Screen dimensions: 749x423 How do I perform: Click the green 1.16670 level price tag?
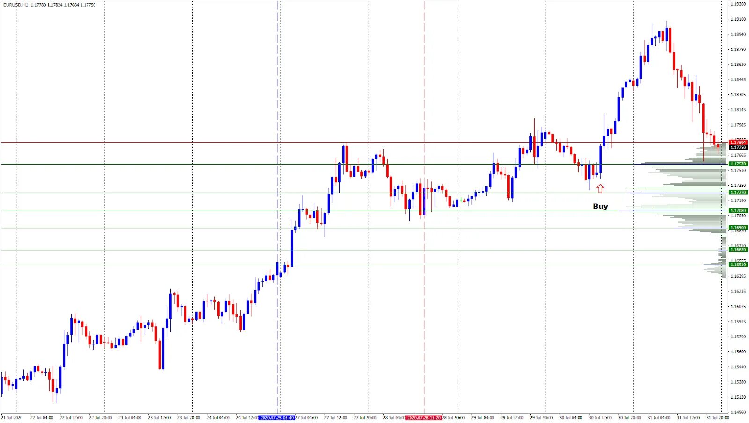pyautogui.click(x=738, y=250)
